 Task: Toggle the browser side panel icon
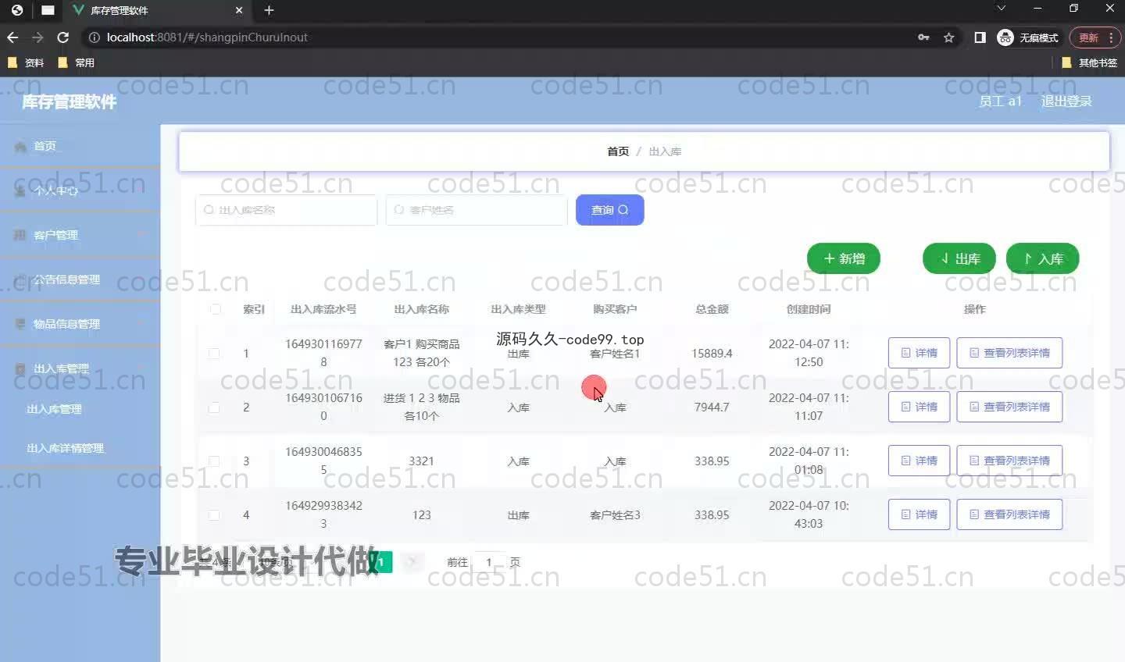click(980, 37)
